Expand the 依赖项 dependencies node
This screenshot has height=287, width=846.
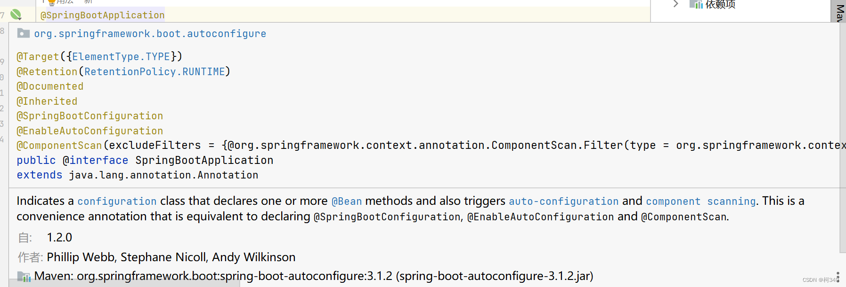pos(675,4)
